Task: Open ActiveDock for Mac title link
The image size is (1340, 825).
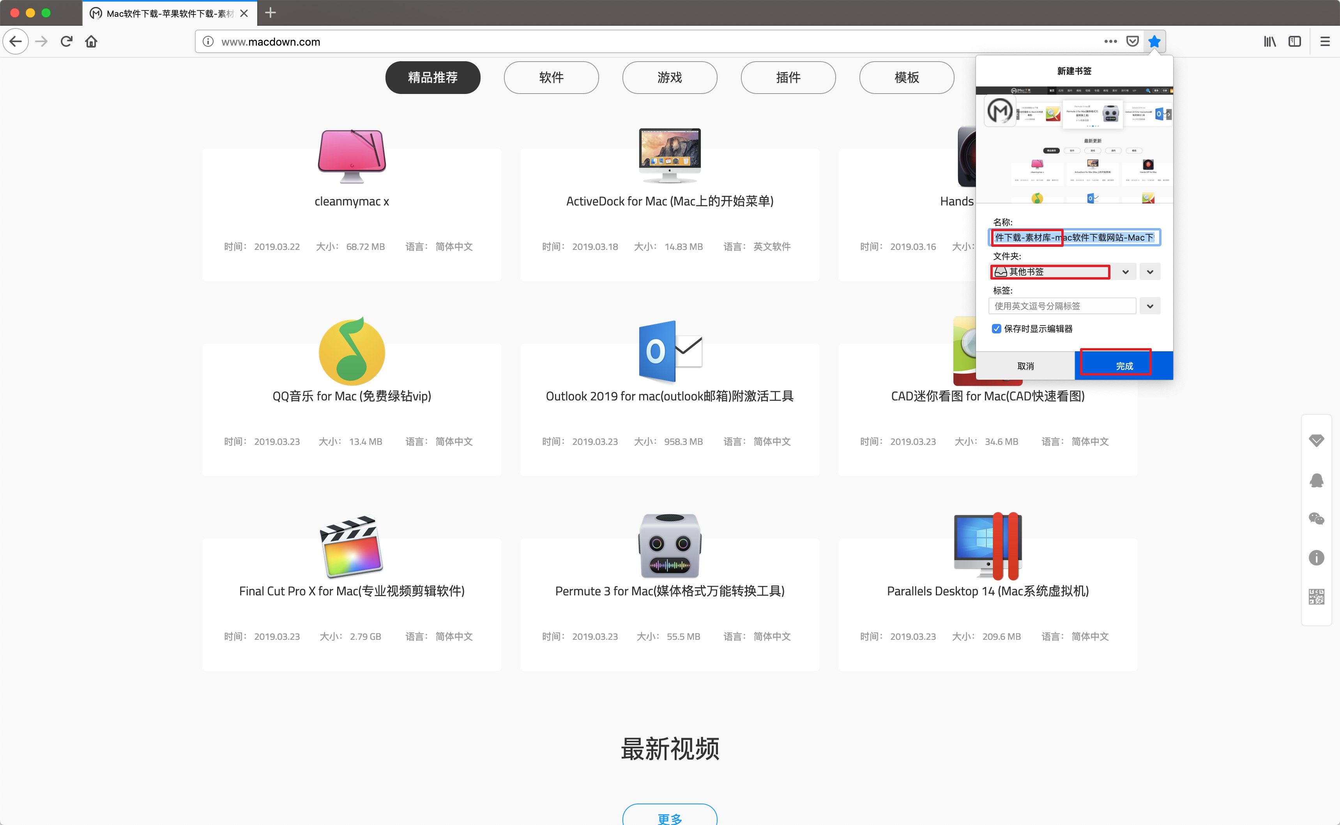Action: coord(670,201)
